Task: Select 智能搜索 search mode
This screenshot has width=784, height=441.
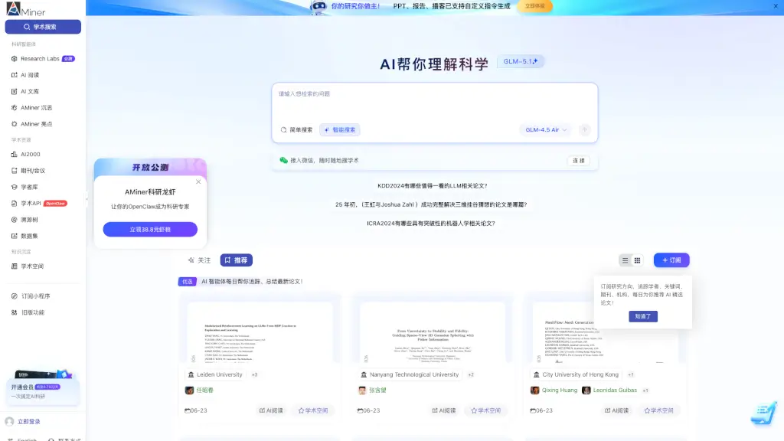Action: pos(339,130)
